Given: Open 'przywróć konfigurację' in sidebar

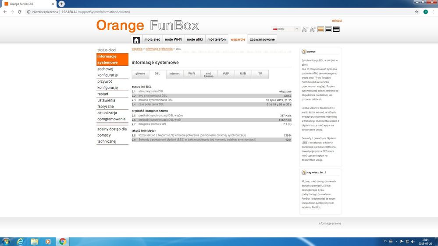Looking at the screenshot, I should pyautogui.click(x=112, y=84).
